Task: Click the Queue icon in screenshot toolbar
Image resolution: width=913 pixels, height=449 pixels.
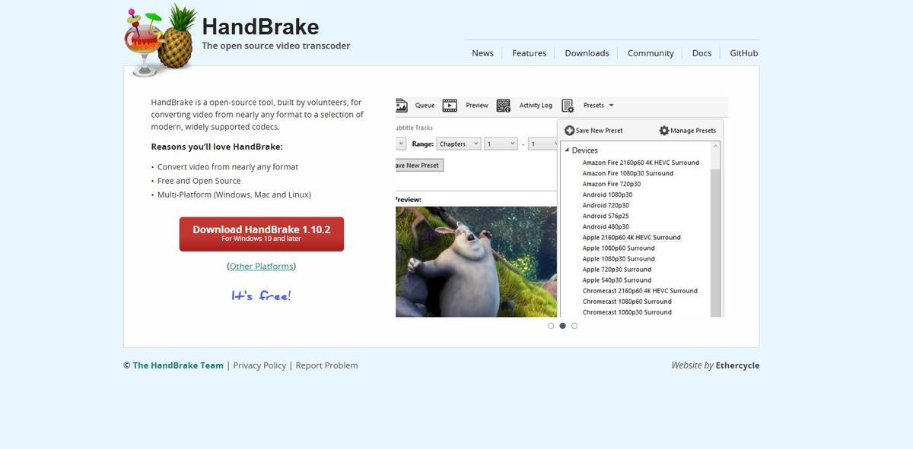Action: coord(402,106)
